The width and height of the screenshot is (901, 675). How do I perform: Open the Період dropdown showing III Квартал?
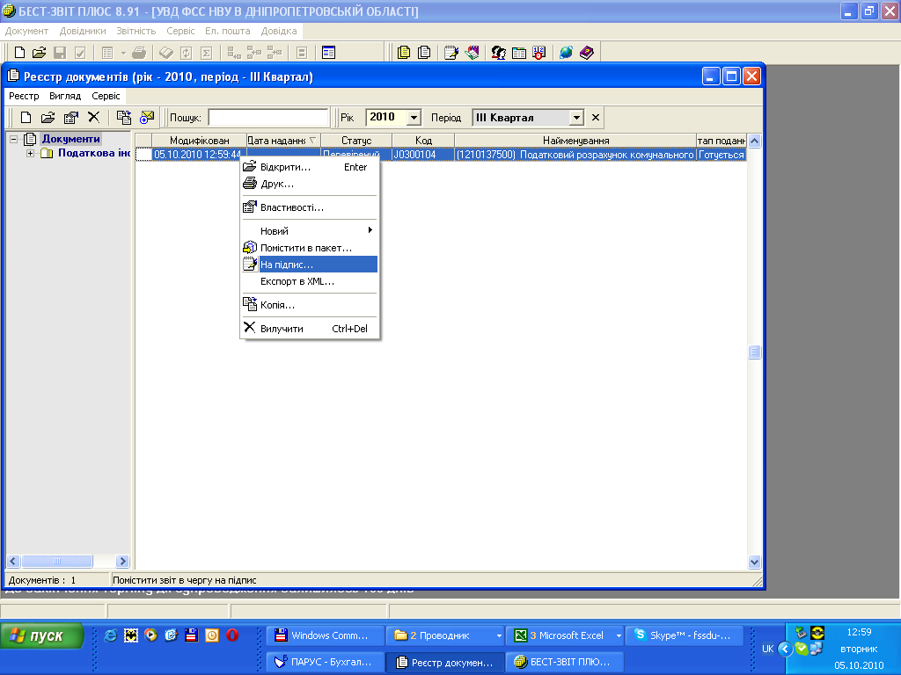coord(576,118)
